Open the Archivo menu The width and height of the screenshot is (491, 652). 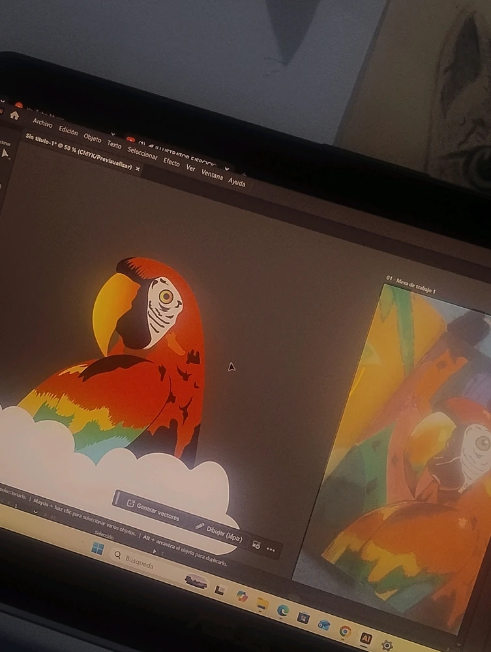42,123
